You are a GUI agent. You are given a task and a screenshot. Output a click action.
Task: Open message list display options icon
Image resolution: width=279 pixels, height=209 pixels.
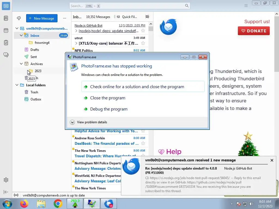[147, 17]
